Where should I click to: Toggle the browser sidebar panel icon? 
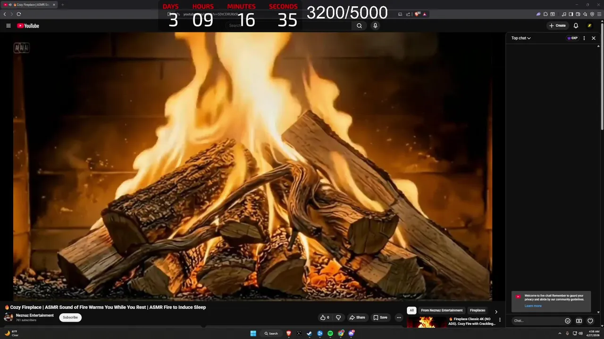[x=571, y=14]
